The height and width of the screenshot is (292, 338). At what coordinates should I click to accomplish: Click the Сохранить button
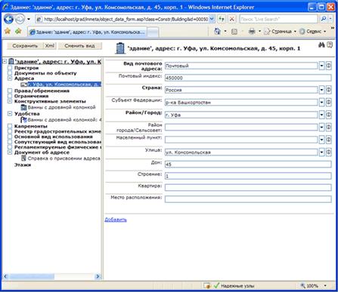pos(25,46)
